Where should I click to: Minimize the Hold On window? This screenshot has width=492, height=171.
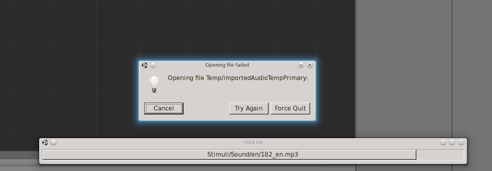point(443,142)
